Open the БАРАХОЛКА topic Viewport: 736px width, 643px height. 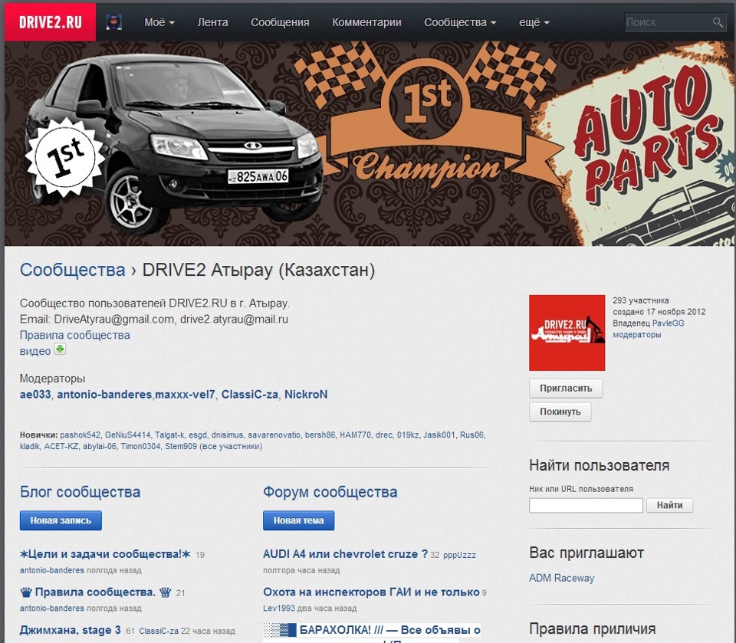[372, 630]
